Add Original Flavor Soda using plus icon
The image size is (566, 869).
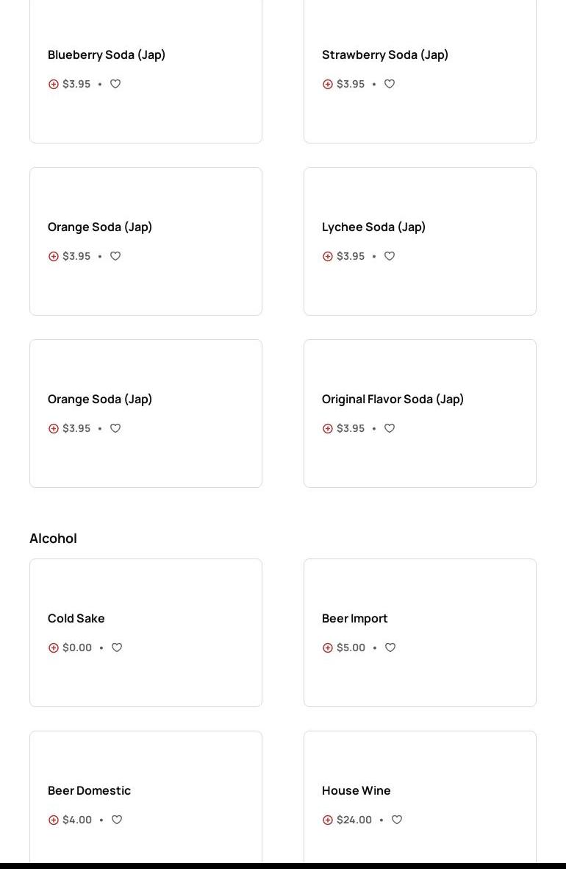(328, 428)
